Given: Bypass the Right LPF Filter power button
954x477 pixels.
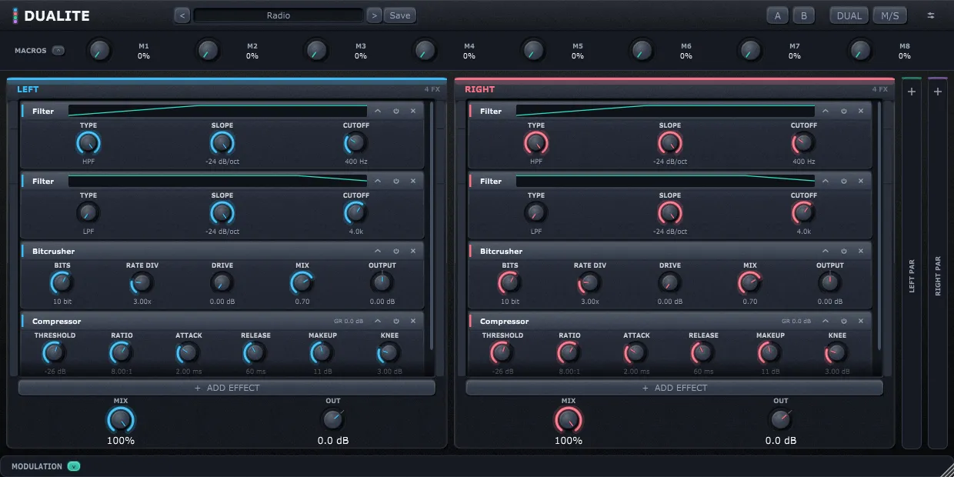Looking at the screenshot, I should [844, 181].
